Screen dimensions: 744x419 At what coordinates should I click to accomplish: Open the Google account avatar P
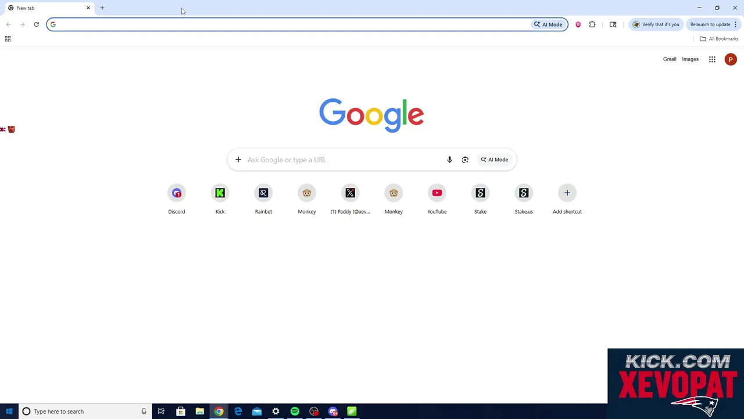(x=731, y=59)
